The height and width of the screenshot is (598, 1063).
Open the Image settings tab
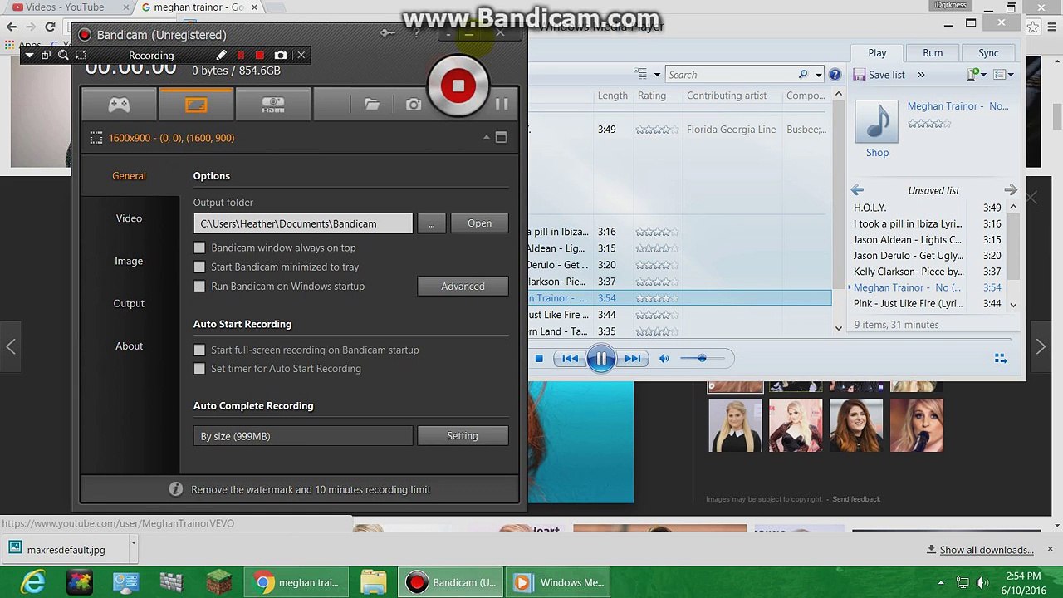click(129, 261)
